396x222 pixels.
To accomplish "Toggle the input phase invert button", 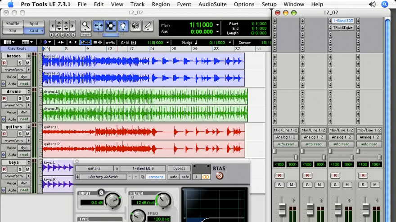I will (101, 193).
